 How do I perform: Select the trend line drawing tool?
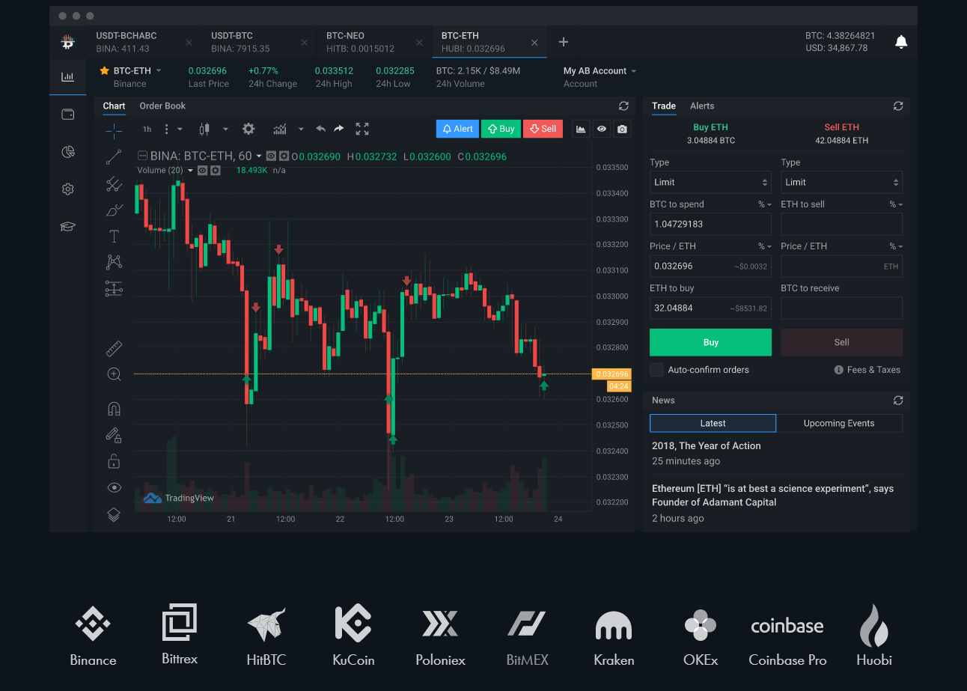click(114, 157)
